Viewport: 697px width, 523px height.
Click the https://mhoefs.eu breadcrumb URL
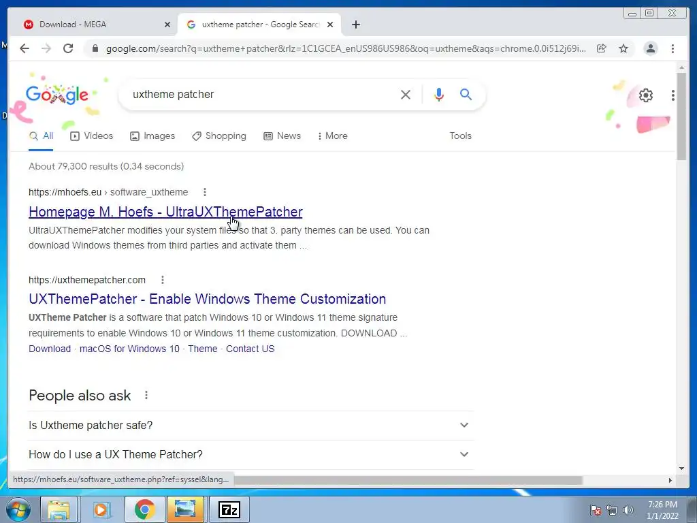point(65,192)
